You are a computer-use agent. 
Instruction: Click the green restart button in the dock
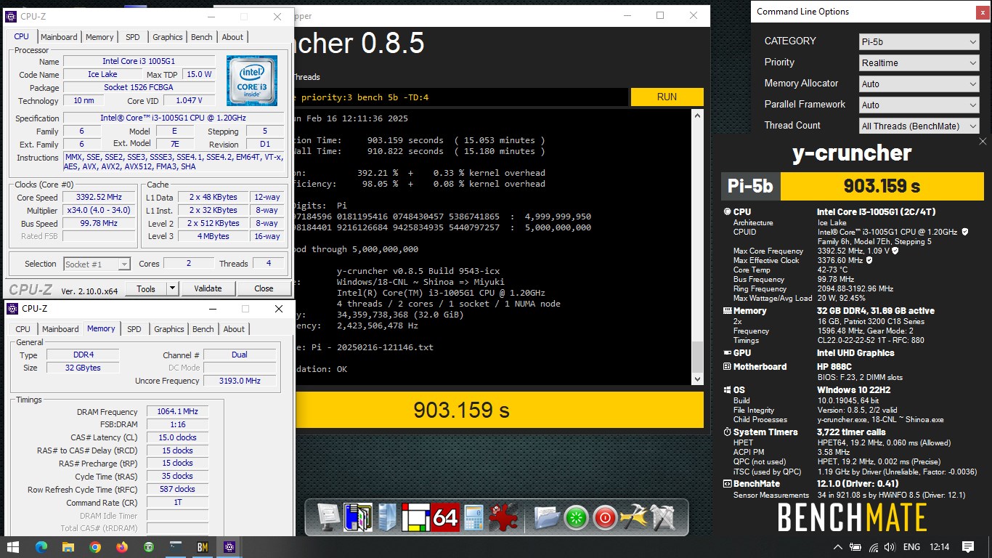(576, 518)
